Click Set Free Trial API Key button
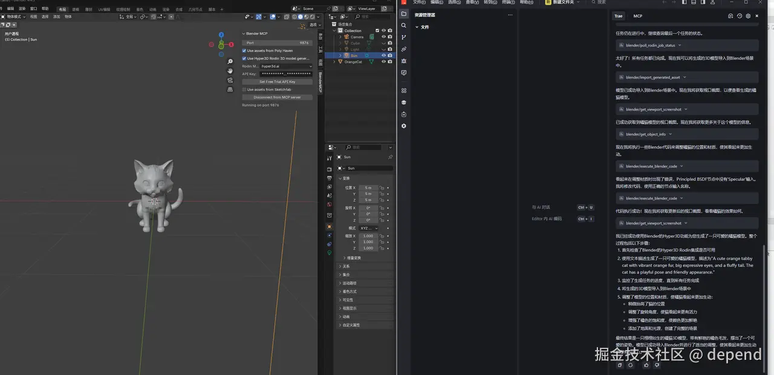The image size is (774, 375). tap(277, 82)
